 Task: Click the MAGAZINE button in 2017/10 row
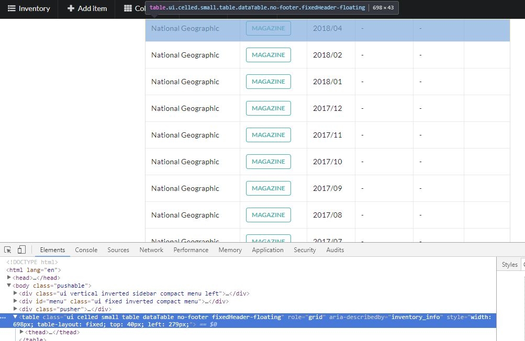pyautogui.click(x=269, y=162)
